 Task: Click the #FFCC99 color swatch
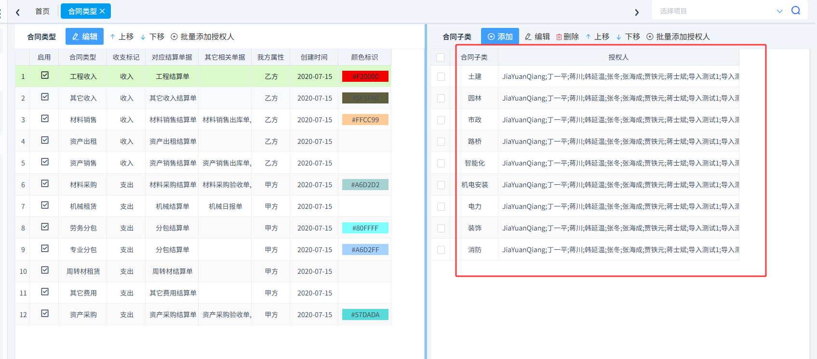click(365, 120)
